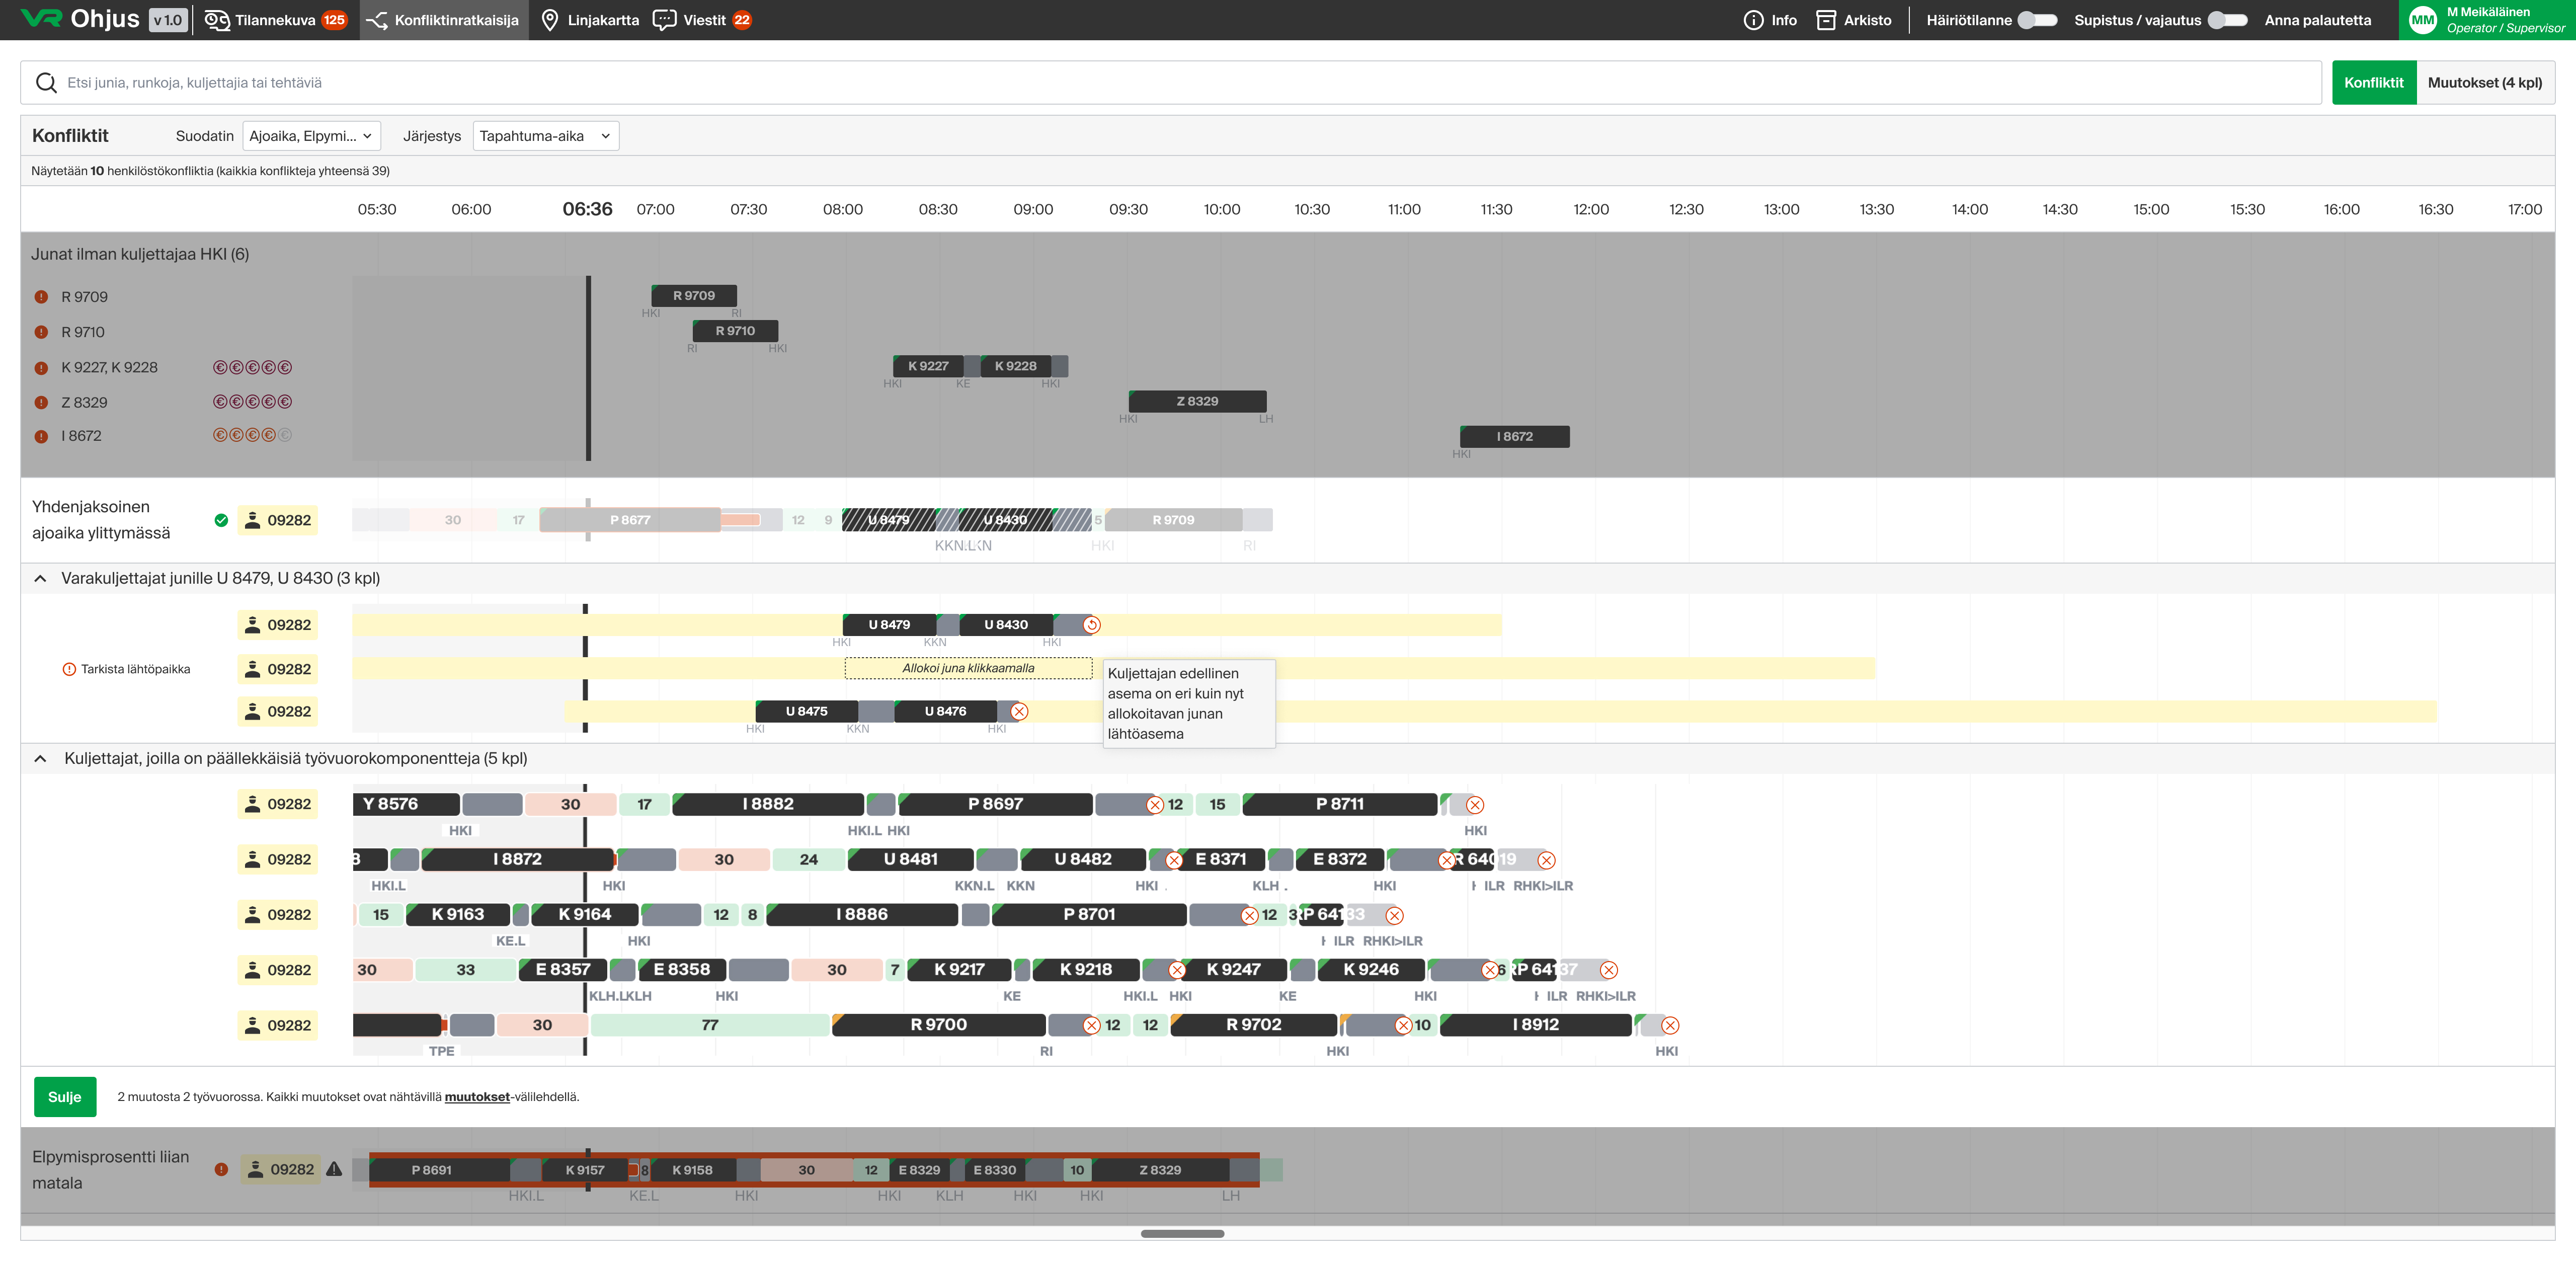Click the 06:36 current time marker
The height and width of the screenshot is (1261, 2576).
(x=587, y=209)
